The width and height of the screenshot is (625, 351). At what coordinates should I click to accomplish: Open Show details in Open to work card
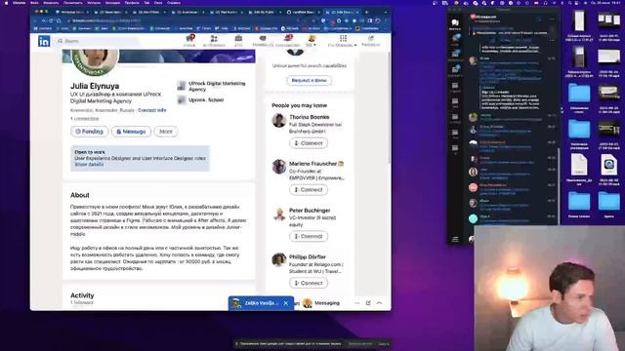click(89, 165)
